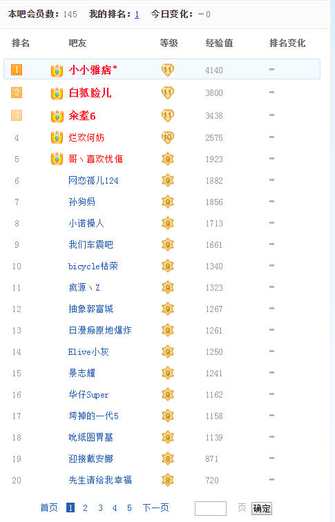Click the orange rank 1 medal icon
The width and height of the screenshot is (335, 522).
17,70
